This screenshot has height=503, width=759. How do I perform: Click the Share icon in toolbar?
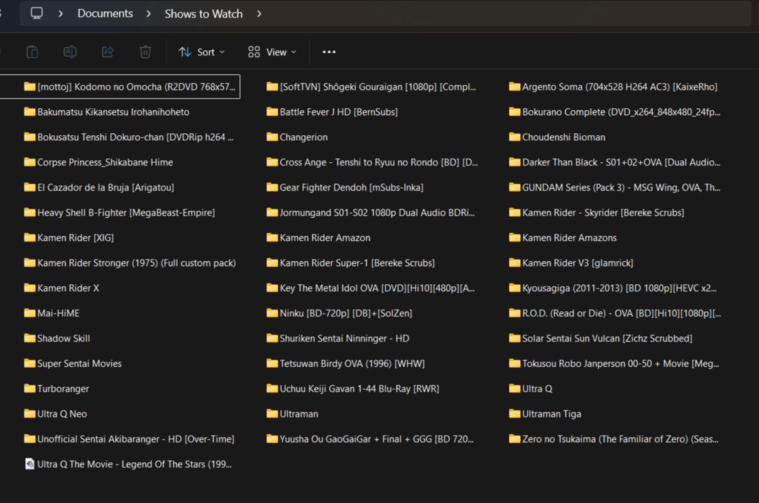click(x=107, y=52)
